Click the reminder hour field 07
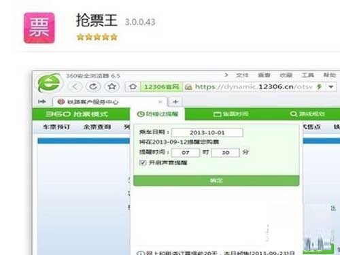 186,152
